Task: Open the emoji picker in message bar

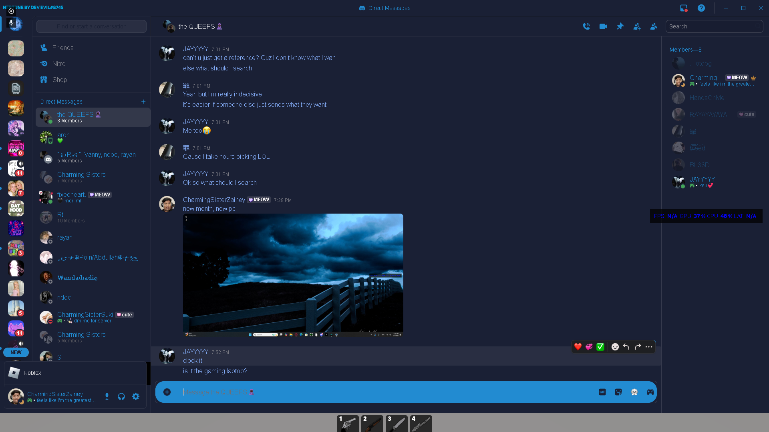Action: (634, 392)
